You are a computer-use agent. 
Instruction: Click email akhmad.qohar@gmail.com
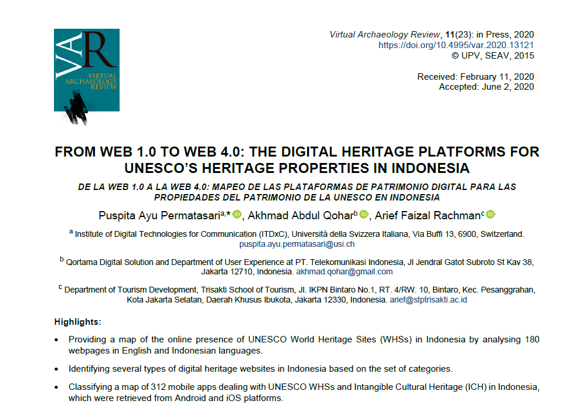coord(344,271)
